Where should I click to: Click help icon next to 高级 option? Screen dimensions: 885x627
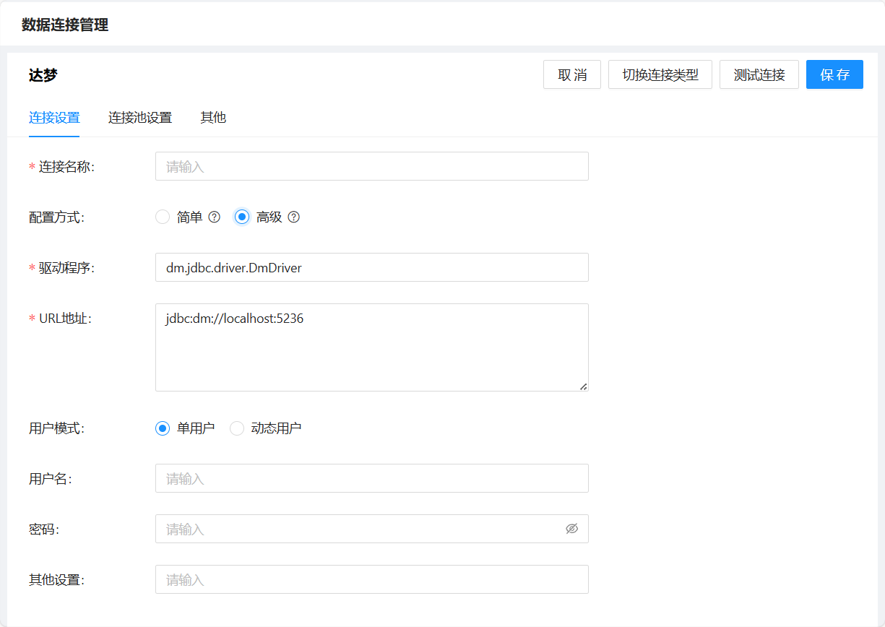tap(293, 217)
